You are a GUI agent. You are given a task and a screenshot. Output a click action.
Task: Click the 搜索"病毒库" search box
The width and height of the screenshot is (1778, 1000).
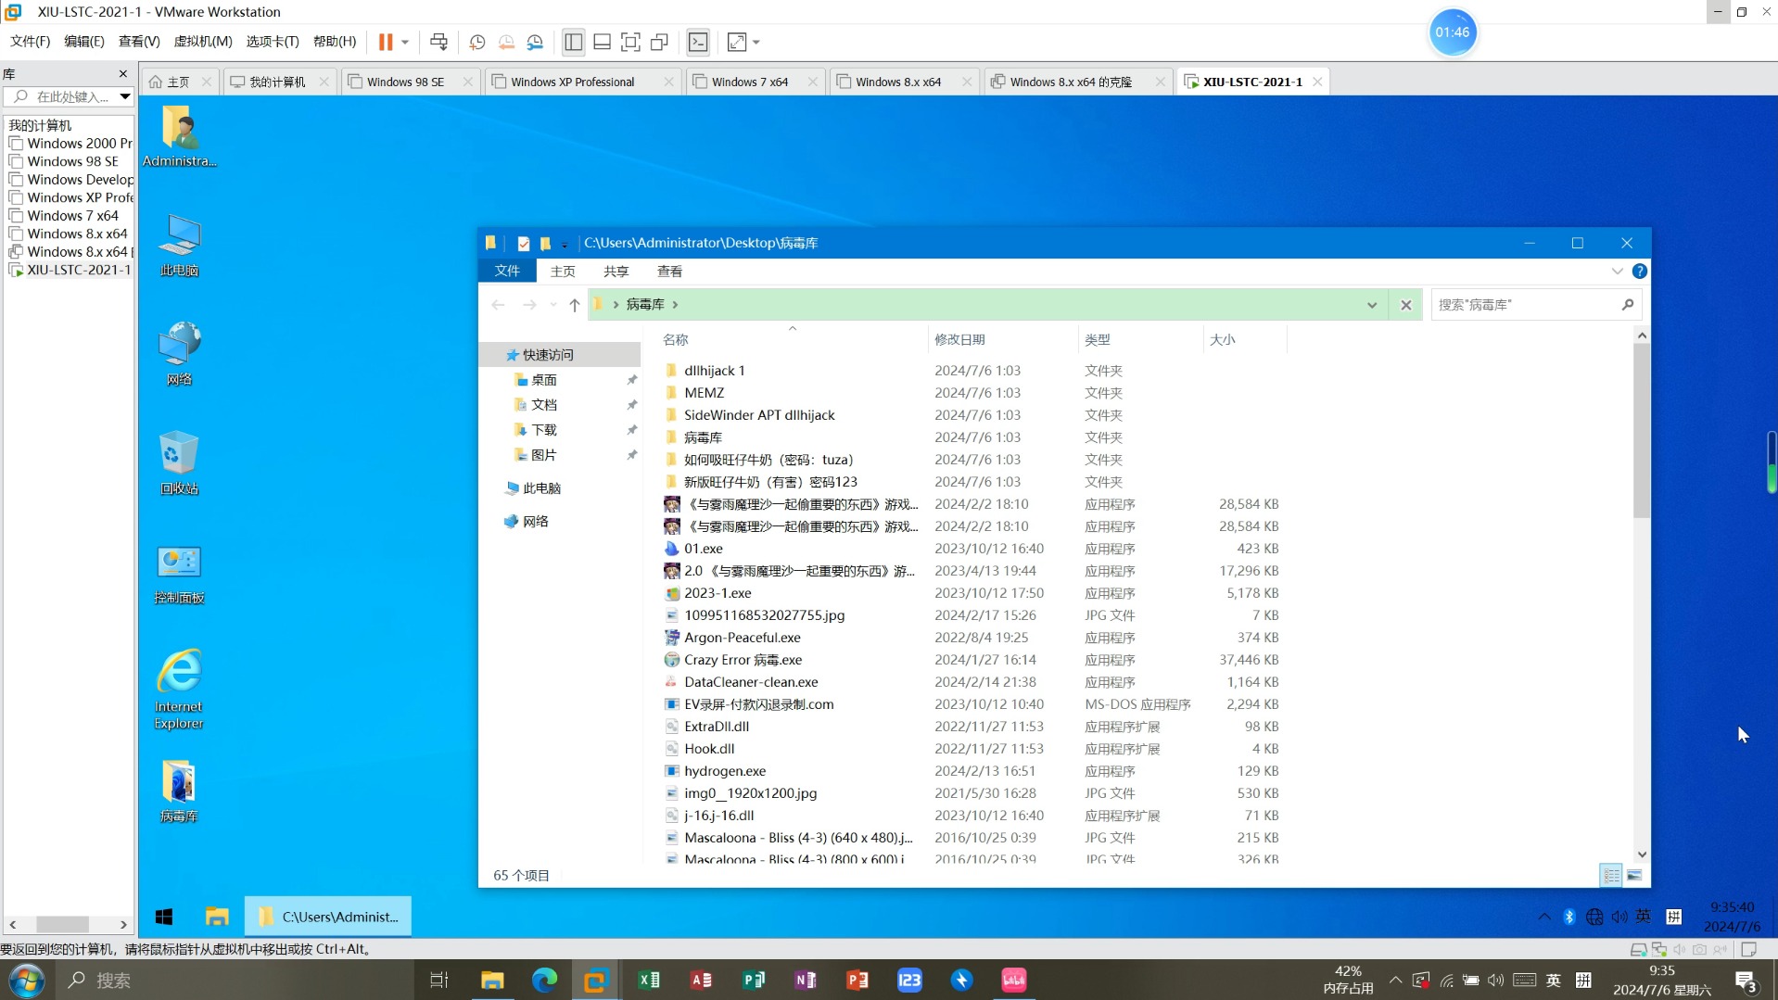click(x=1536, y=304)
